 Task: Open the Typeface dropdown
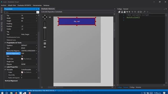click(36, 45)
